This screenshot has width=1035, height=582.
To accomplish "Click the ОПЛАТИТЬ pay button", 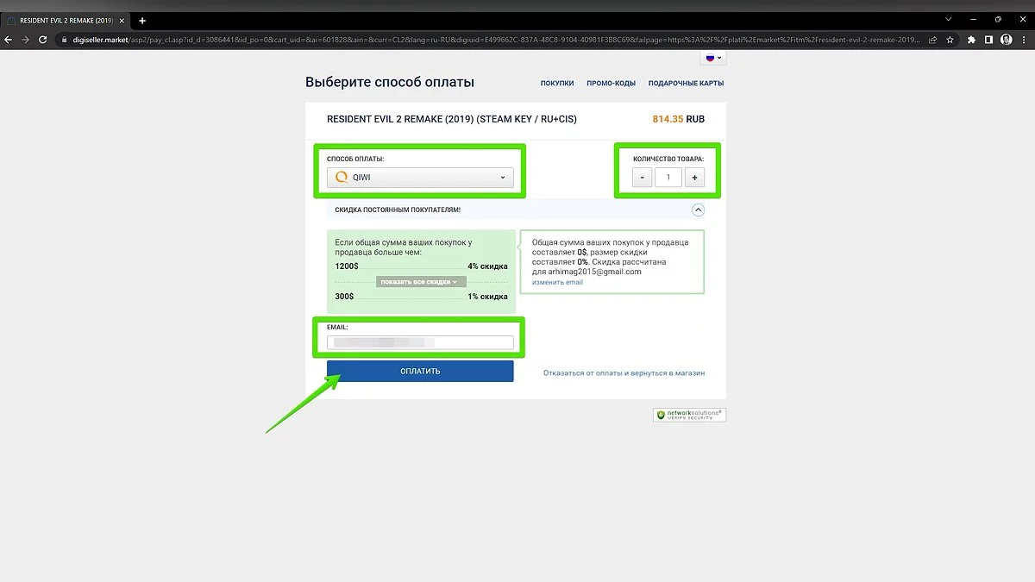I will click(x=420, y=372).
